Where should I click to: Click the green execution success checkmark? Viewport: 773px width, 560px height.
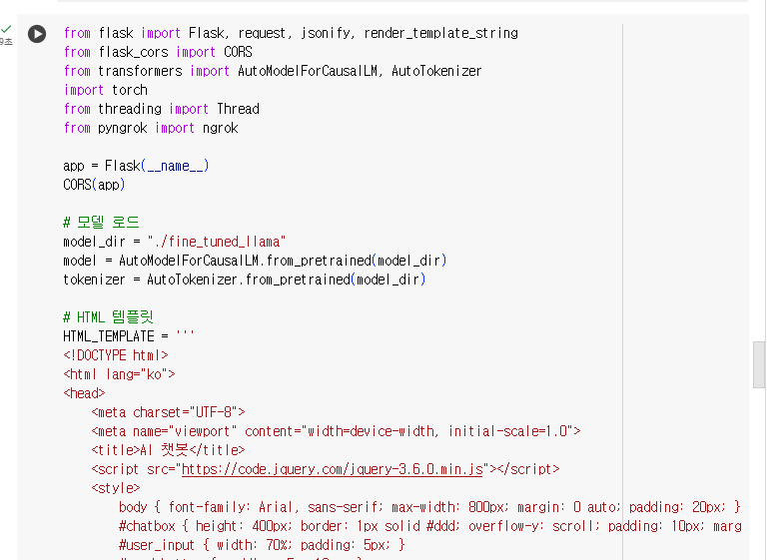coord(6,30)
